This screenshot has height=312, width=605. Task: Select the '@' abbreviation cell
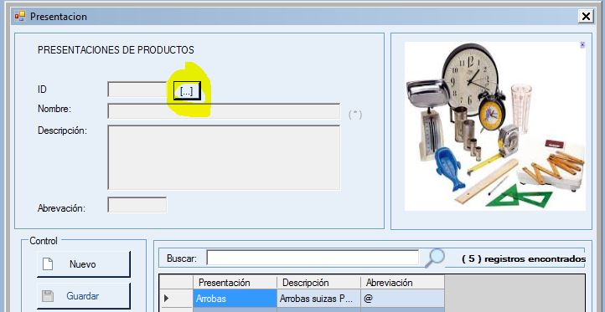click(x=402, y=299)
